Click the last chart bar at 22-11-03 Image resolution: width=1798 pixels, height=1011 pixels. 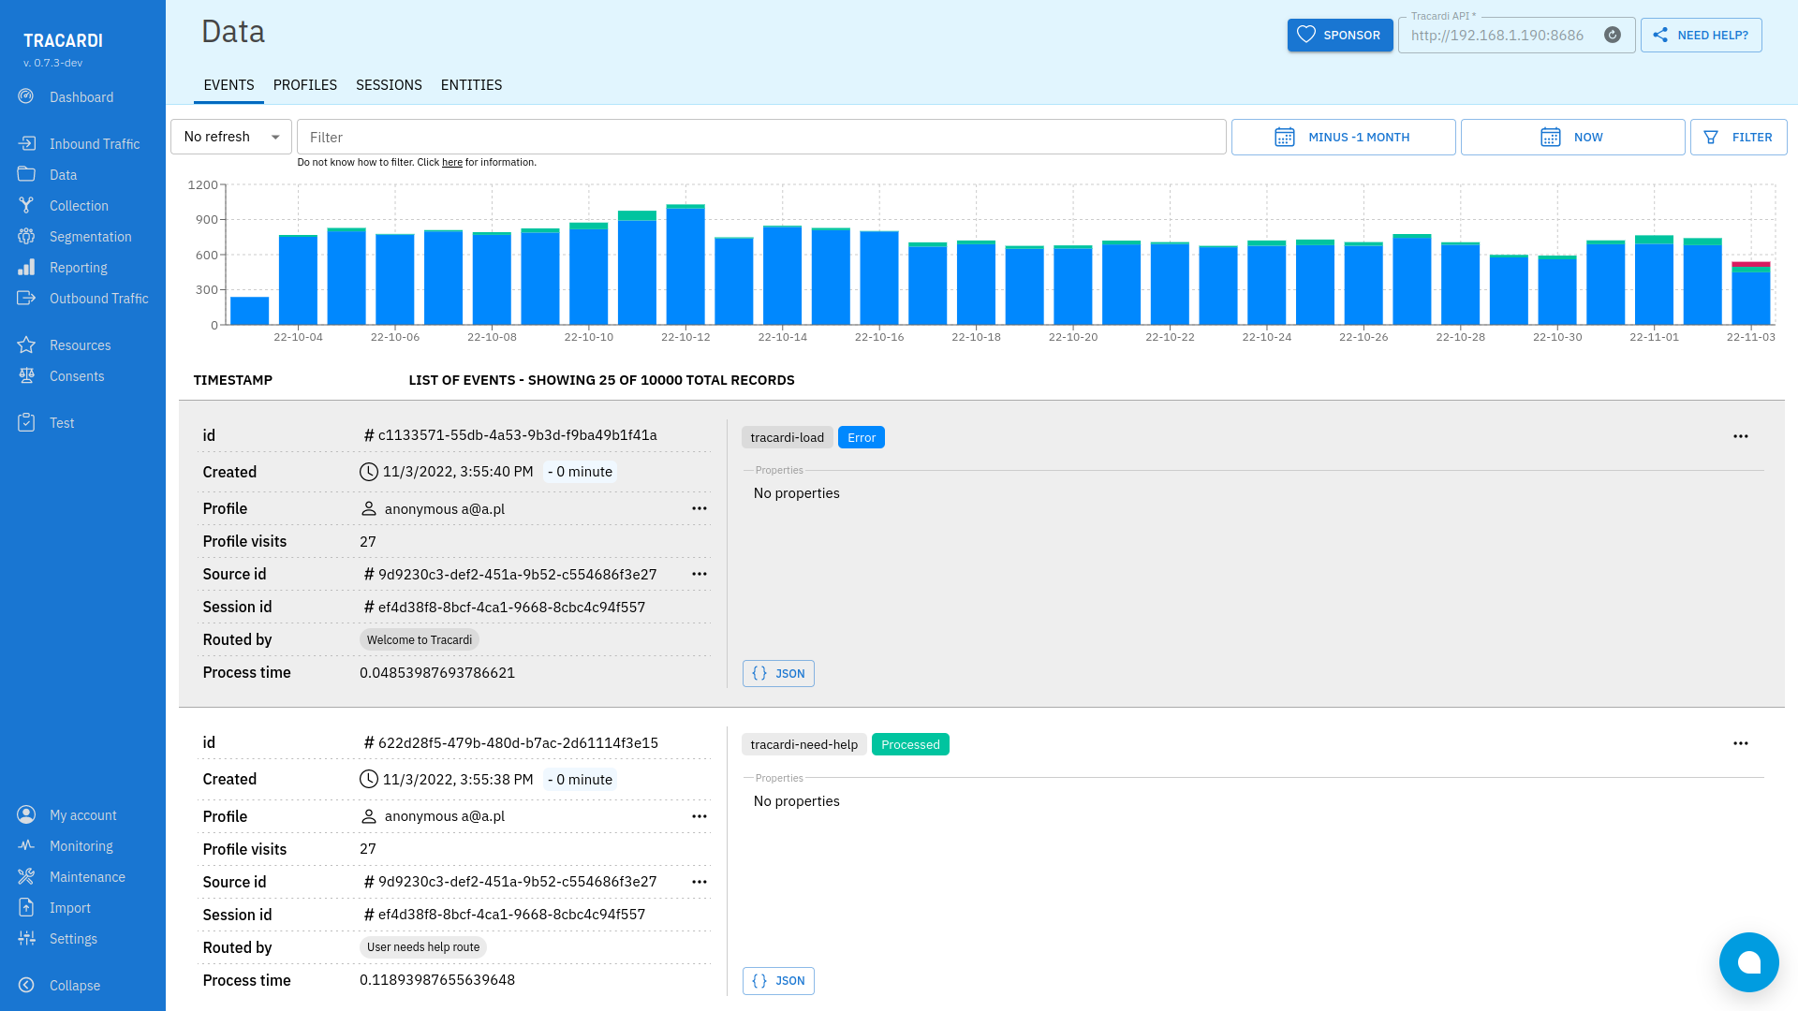pos(1750,293)
